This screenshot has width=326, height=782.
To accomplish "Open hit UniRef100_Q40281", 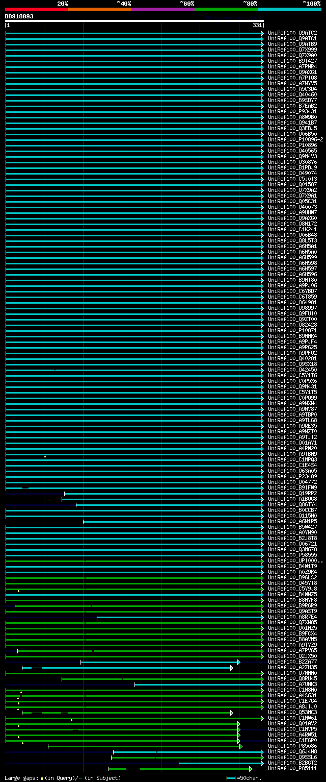I will pyautogui.click(x=292, y=359).
